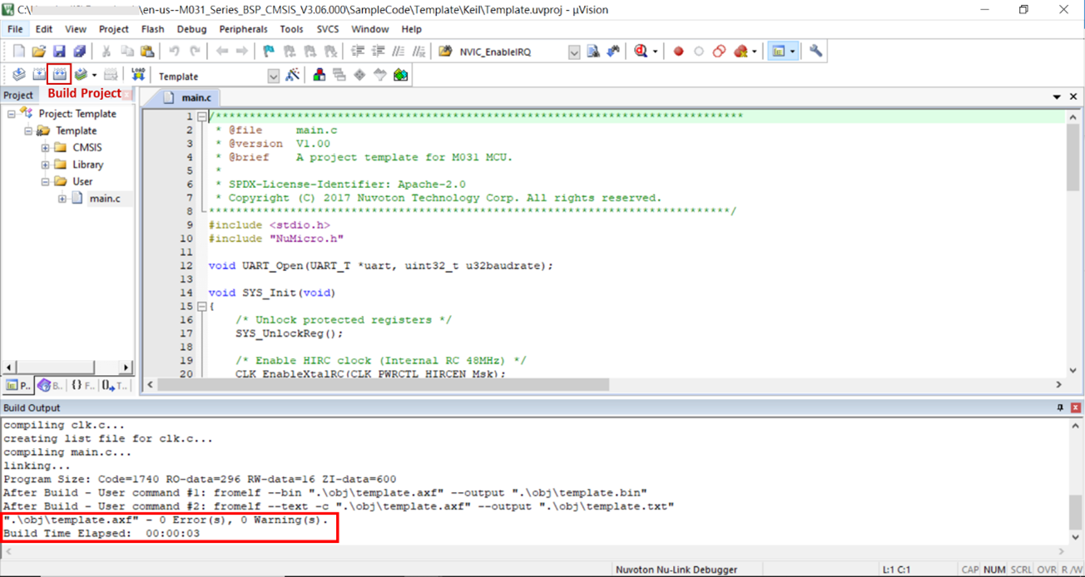Image resolution: width=1085 pixels, height=577 pixels.
Task: Start the debug session magnifier icon
Action: point(641,52)
